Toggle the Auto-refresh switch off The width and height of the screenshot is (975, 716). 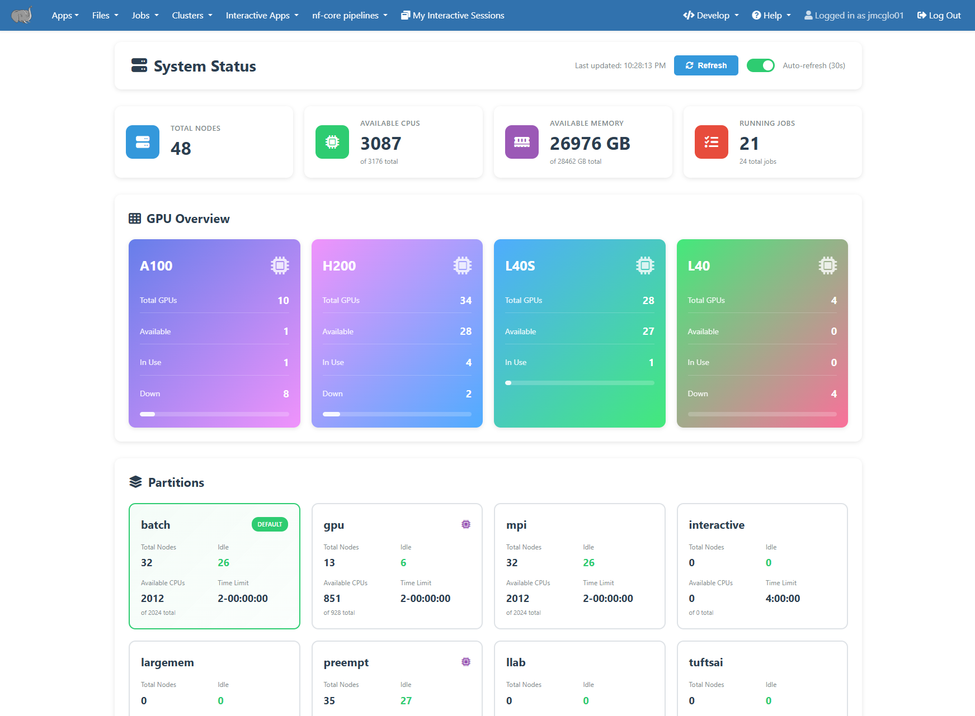click(761, 65)
